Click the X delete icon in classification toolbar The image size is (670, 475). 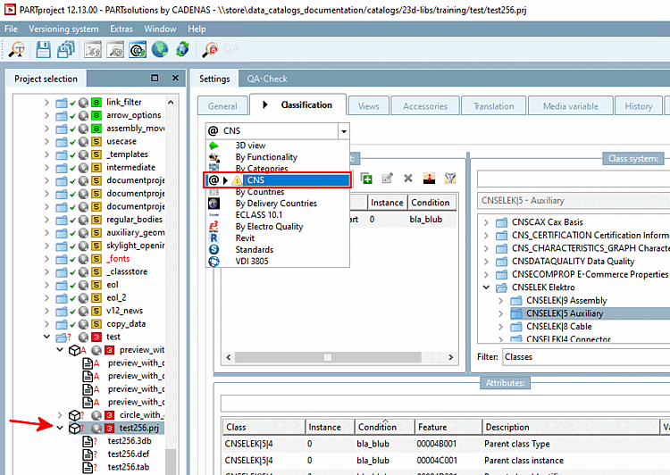[x=408, y=179]
